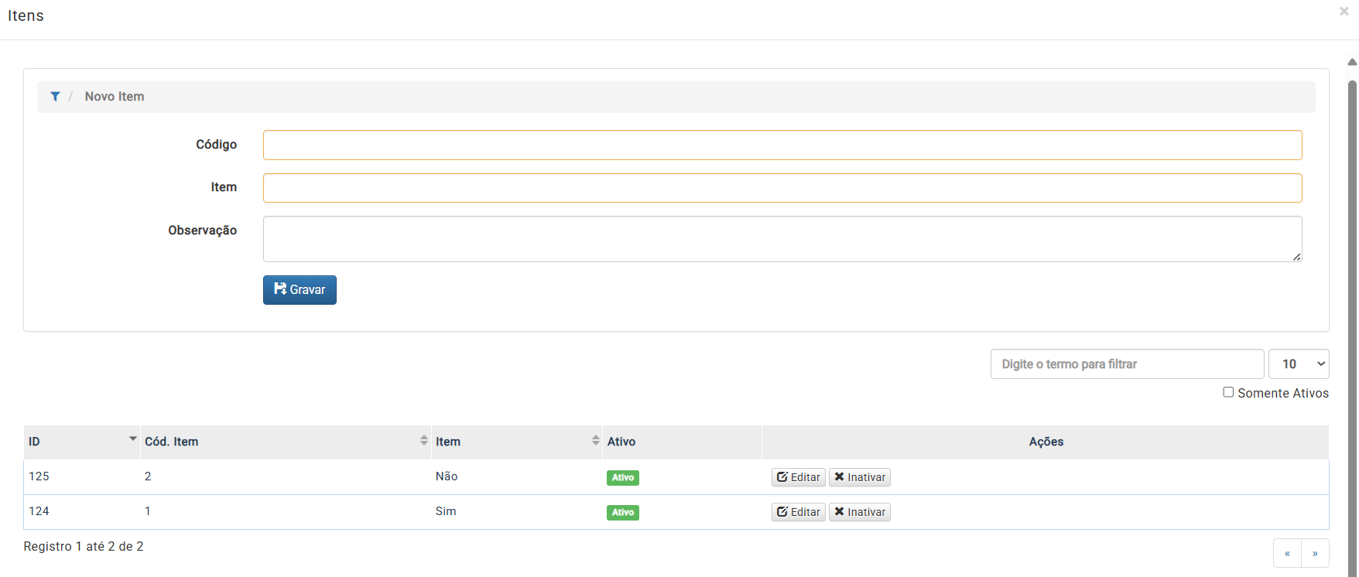Click the scrollbar up arrow
This screenshot has height=577, width=1359.
click(1352, 62)
